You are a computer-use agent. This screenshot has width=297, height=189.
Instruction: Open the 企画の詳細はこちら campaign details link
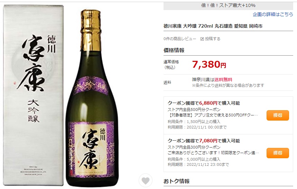[x=273, y=15]
